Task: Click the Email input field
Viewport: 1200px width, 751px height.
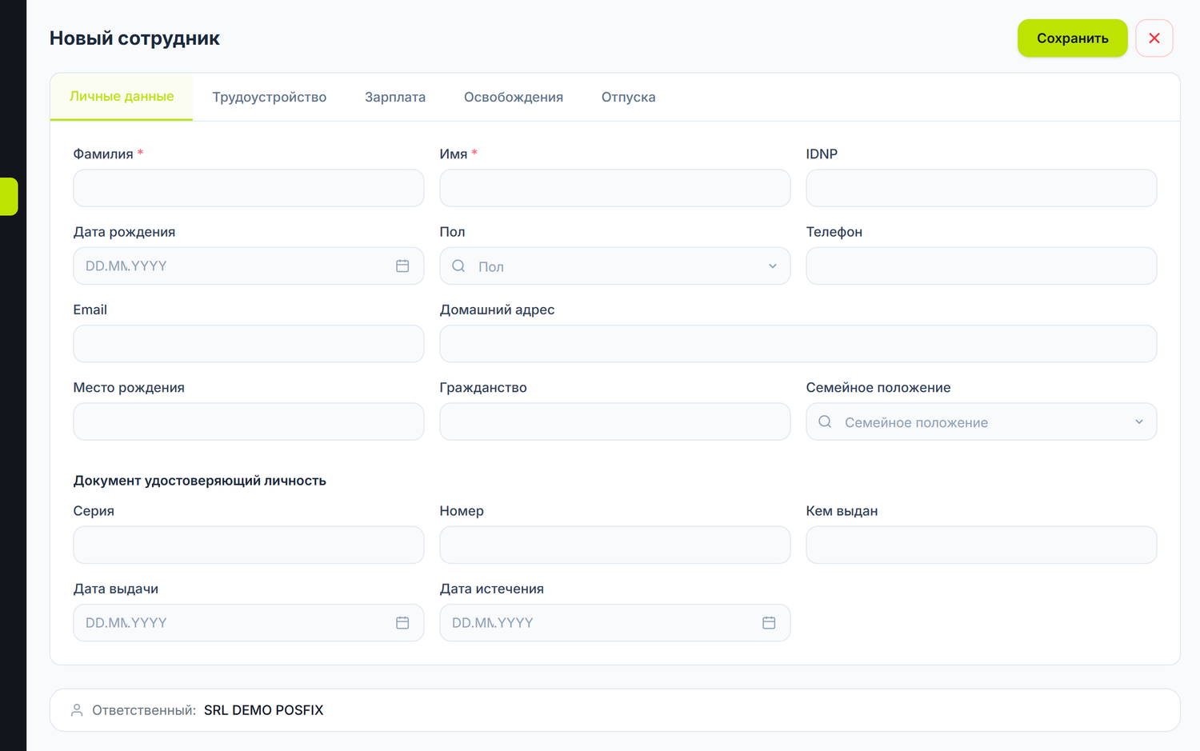Action: pyautogui.click(x=249, y=344)
